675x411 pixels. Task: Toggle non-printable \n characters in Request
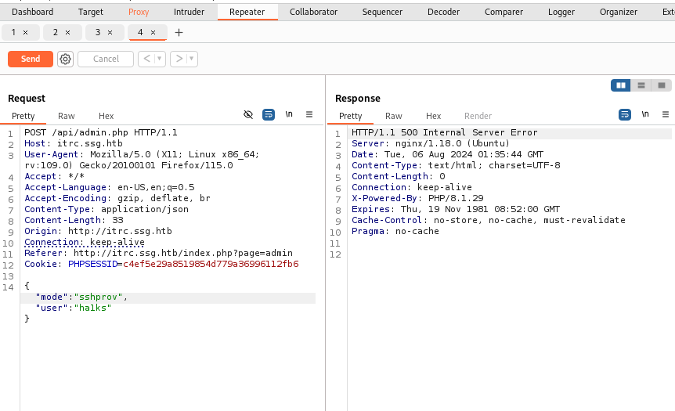(289, 114)
